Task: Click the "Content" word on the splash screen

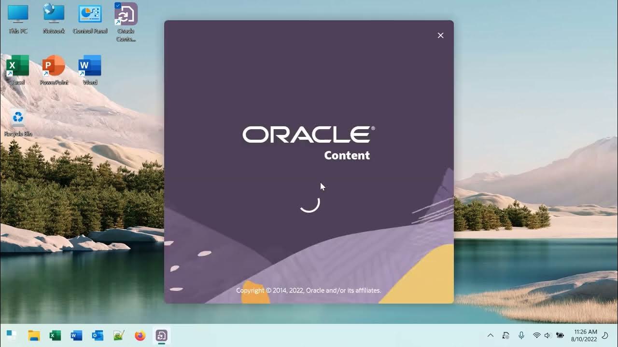Action: (x=347, y=155)
